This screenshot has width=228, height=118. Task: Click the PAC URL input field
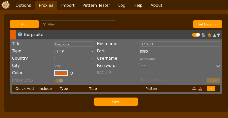coord(179,73)
